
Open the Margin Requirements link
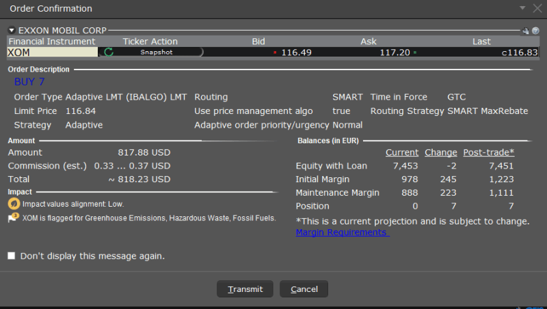coord(343,233)
